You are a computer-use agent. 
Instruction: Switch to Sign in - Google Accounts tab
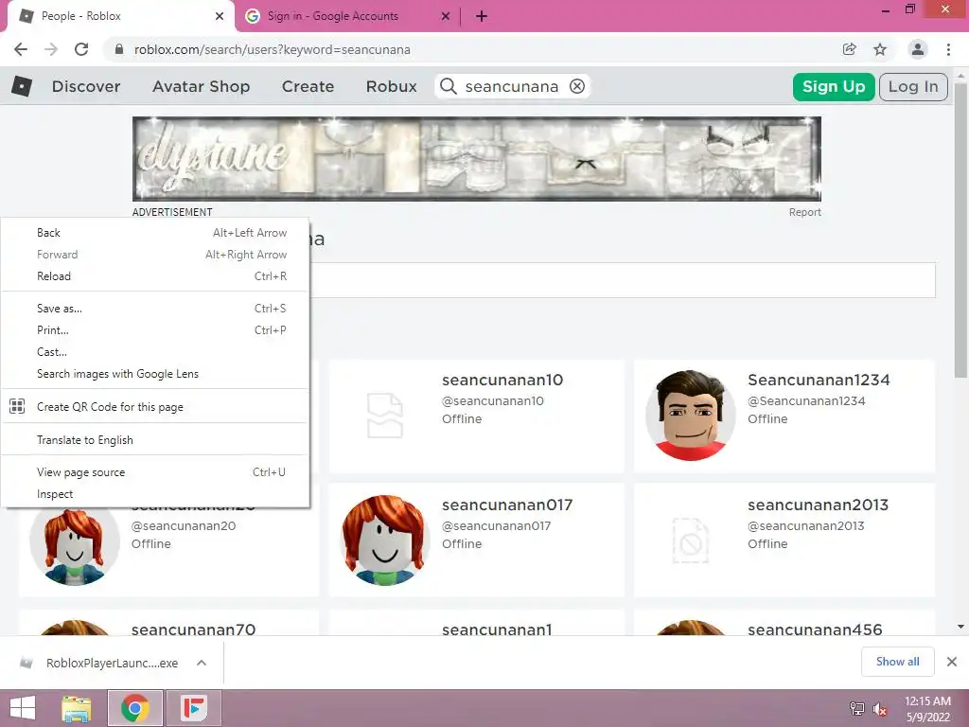(x=347, y=16)
